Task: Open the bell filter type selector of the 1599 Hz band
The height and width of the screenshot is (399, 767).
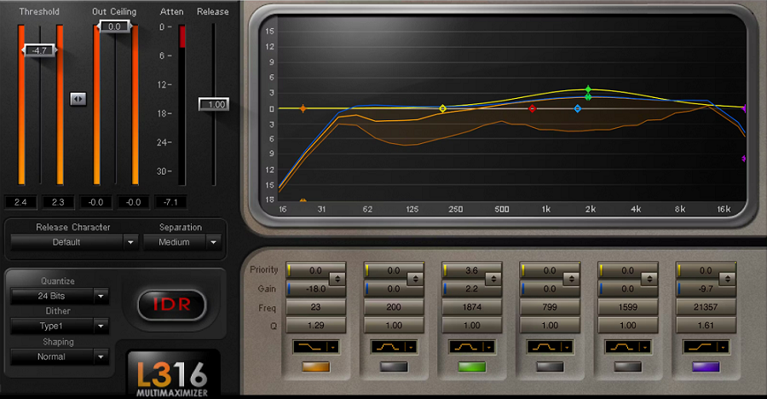Action: click(627, 347)
